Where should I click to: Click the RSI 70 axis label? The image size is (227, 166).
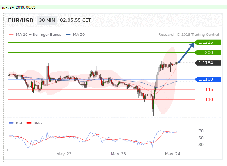click(201, 131)
